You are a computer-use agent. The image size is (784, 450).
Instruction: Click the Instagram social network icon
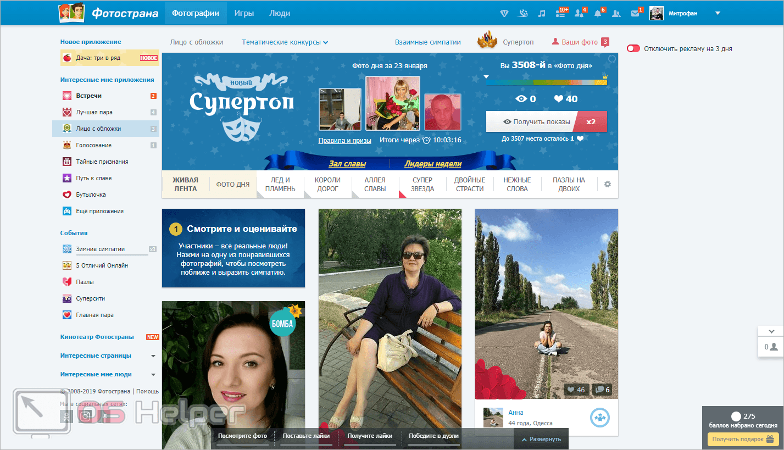click(x=86, y=416)
